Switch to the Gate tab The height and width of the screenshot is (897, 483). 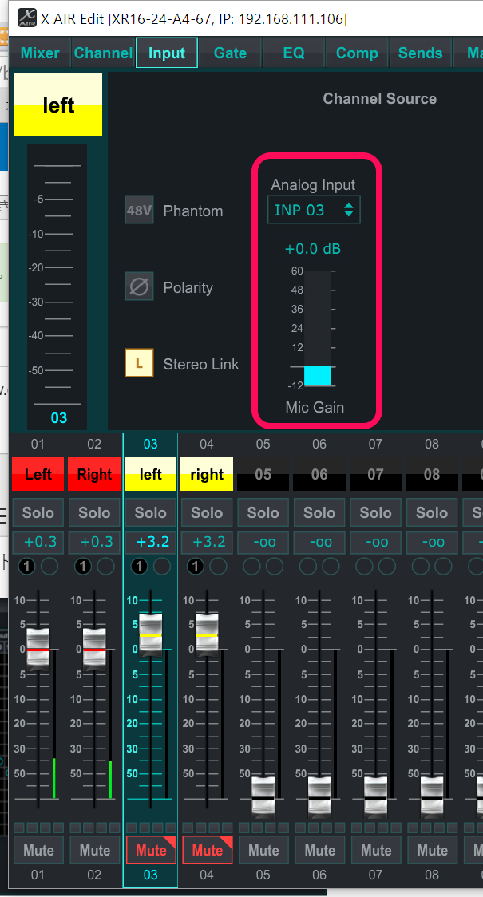point(230,53)
